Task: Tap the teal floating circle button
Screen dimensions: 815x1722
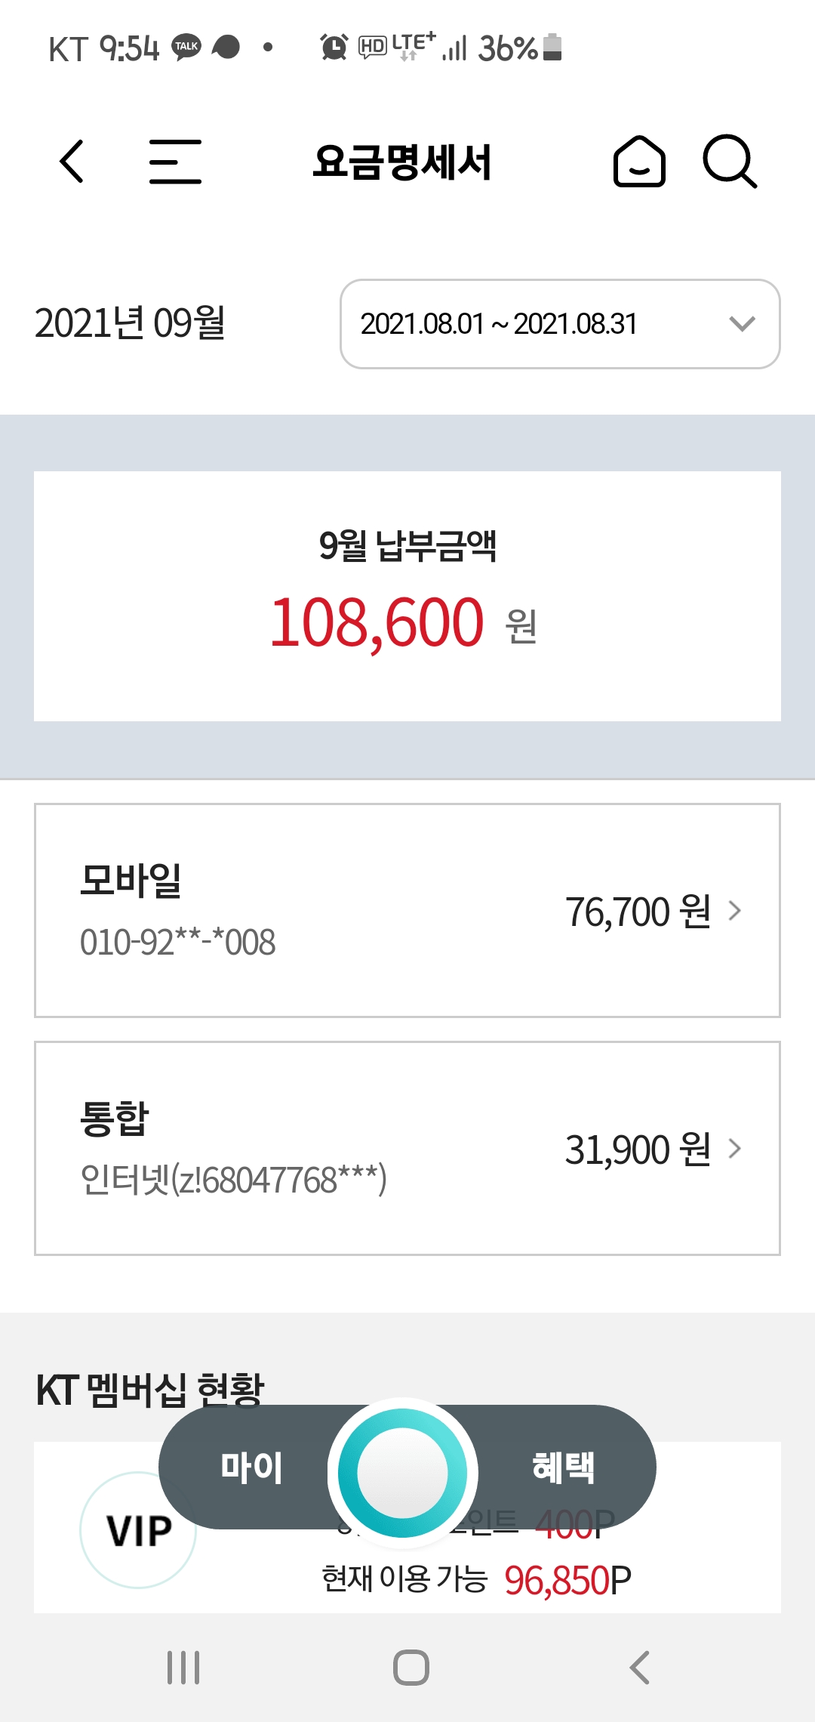Action: point(402,1473)
